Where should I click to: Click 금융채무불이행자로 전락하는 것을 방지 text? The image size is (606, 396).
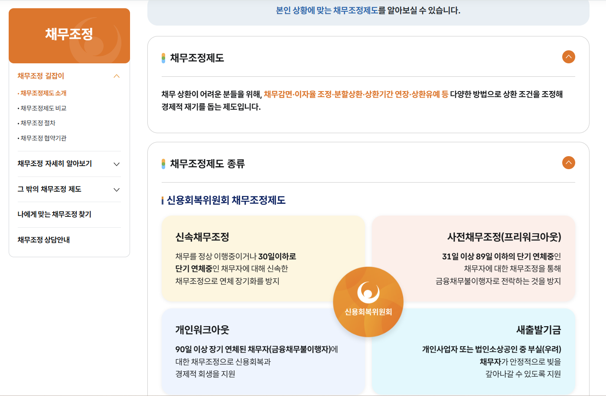[498, 281]
